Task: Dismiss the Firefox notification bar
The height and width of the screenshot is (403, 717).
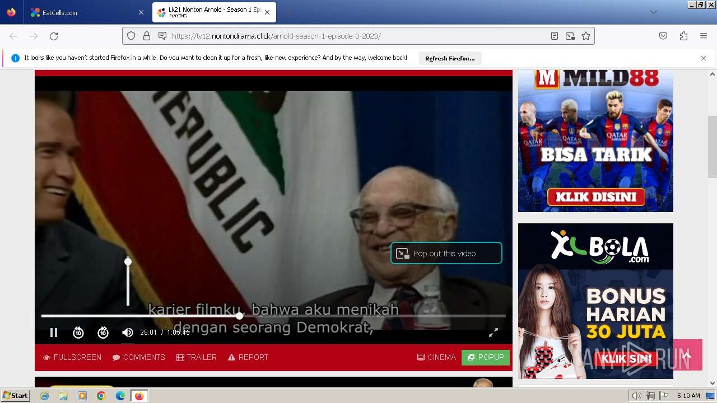Action: point(704,58)
